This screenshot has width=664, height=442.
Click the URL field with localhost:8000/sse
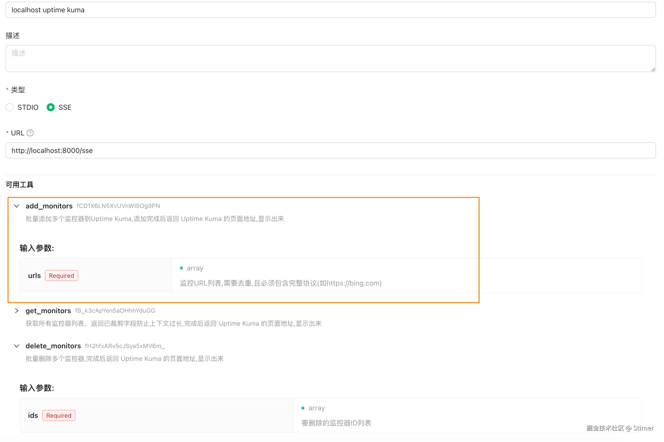tap(330, 150)
